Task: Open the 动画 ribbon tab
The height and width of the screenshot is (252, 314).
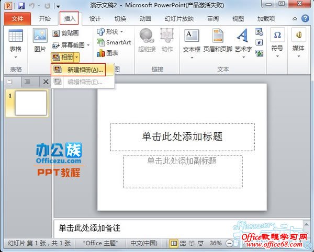Action: coord(145,19)
